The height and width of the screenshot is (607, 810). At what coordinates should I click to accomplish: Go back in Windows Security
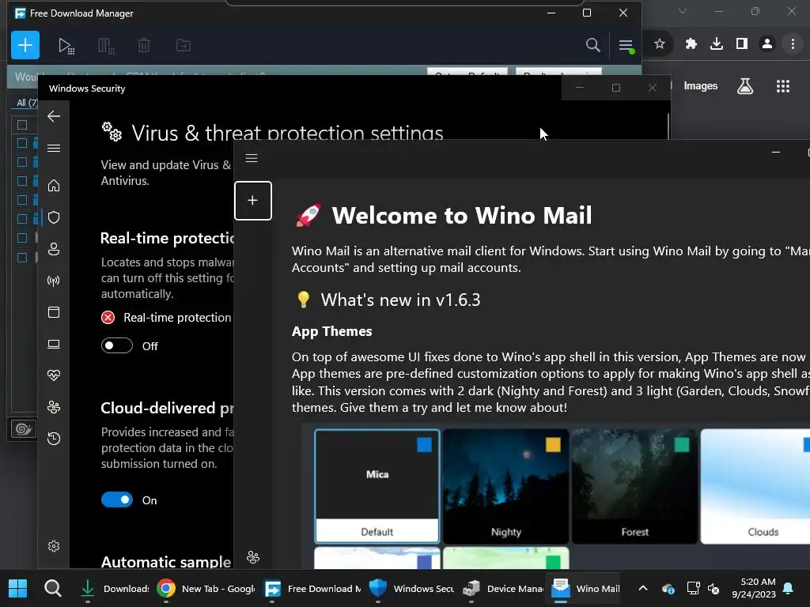click(54, 116)
